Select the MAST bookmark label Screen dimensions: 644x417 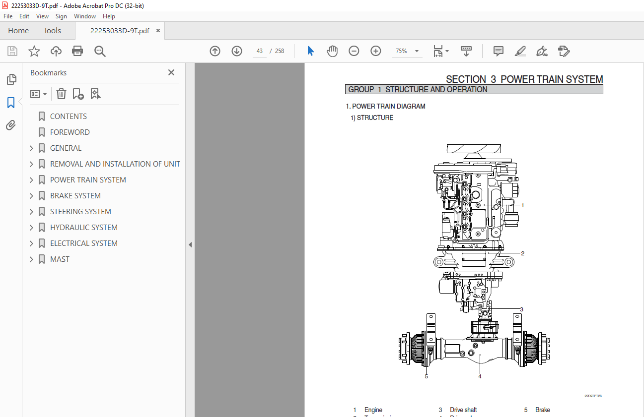point(60,259)
